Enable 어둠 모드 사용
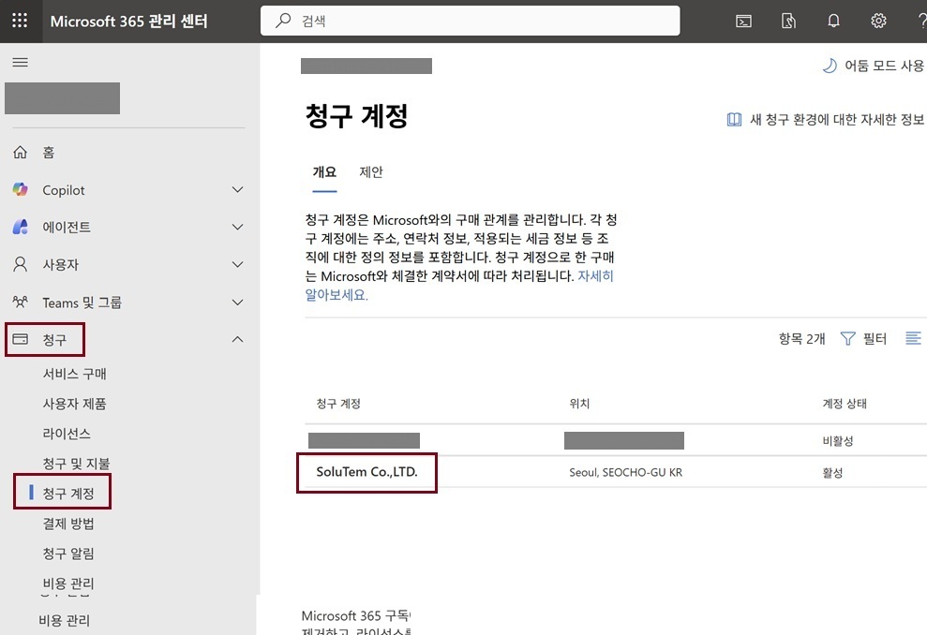 tap(884, 66)
